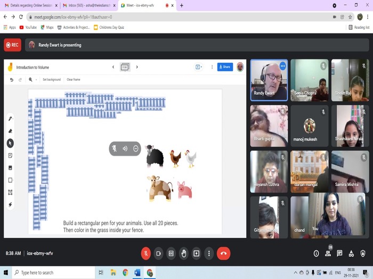Open the chat panel
Viewport: 373px width, 279px height.
(x=339, y=253)
